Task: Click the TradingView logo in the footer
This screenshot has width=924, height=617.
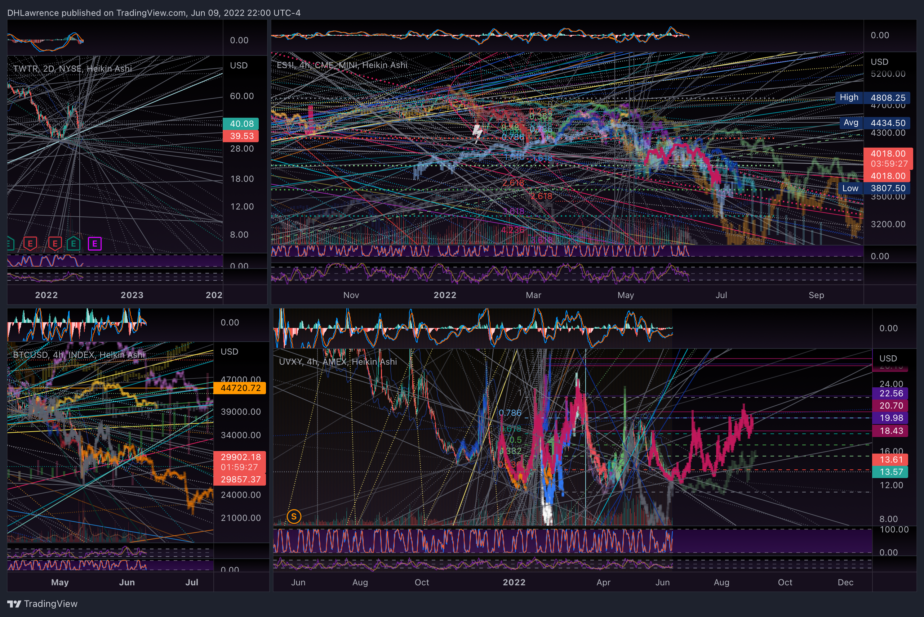Action: coord(43,604)
